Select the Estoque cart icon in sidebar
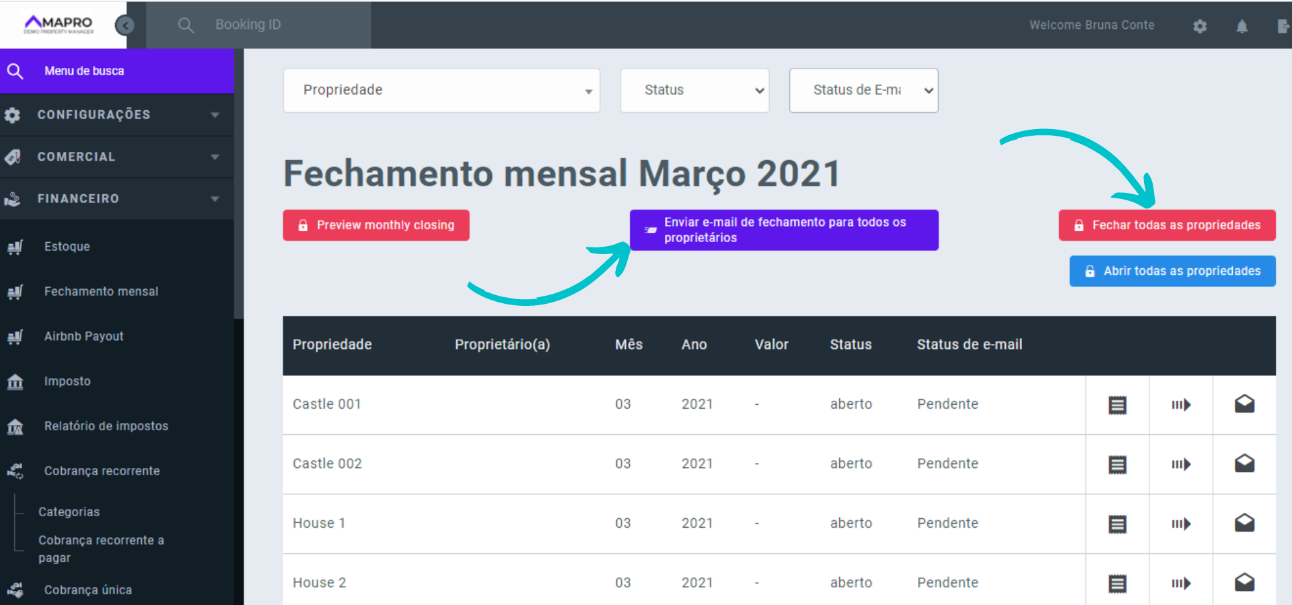 click(15, 246)
